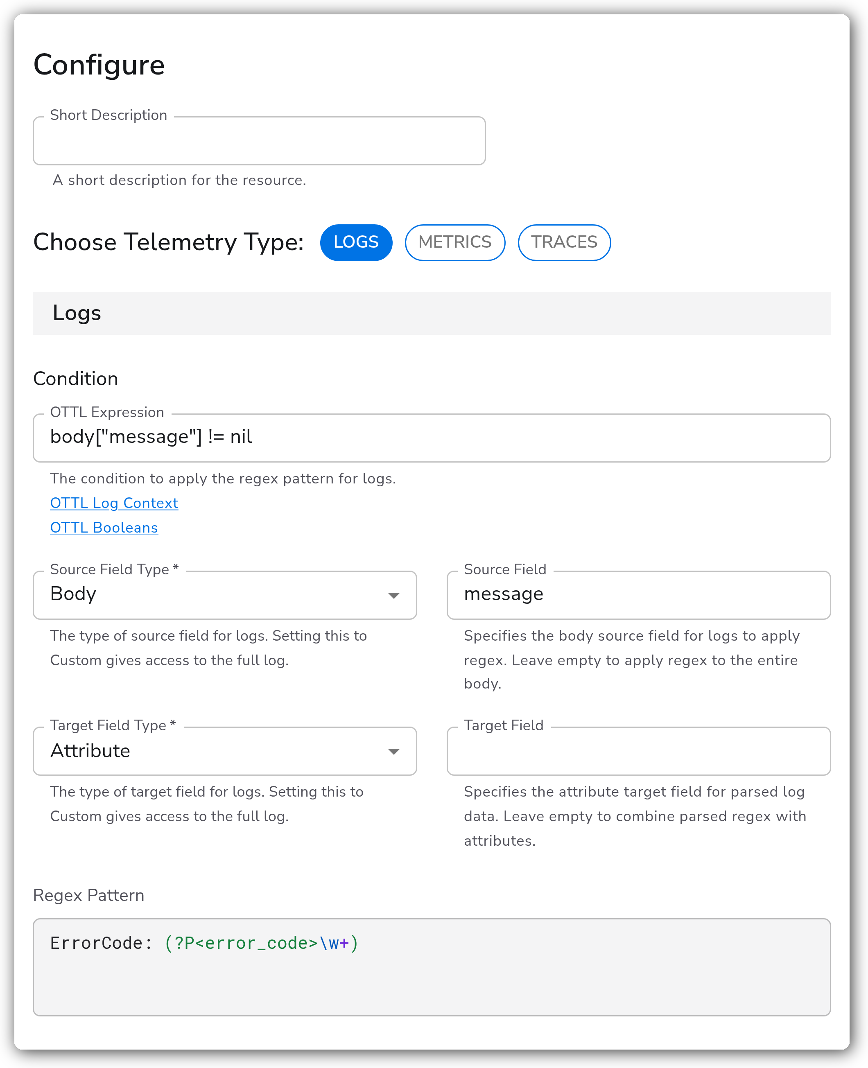
Task: Click the empty Target Field input
Action: (x=638, y=751)
